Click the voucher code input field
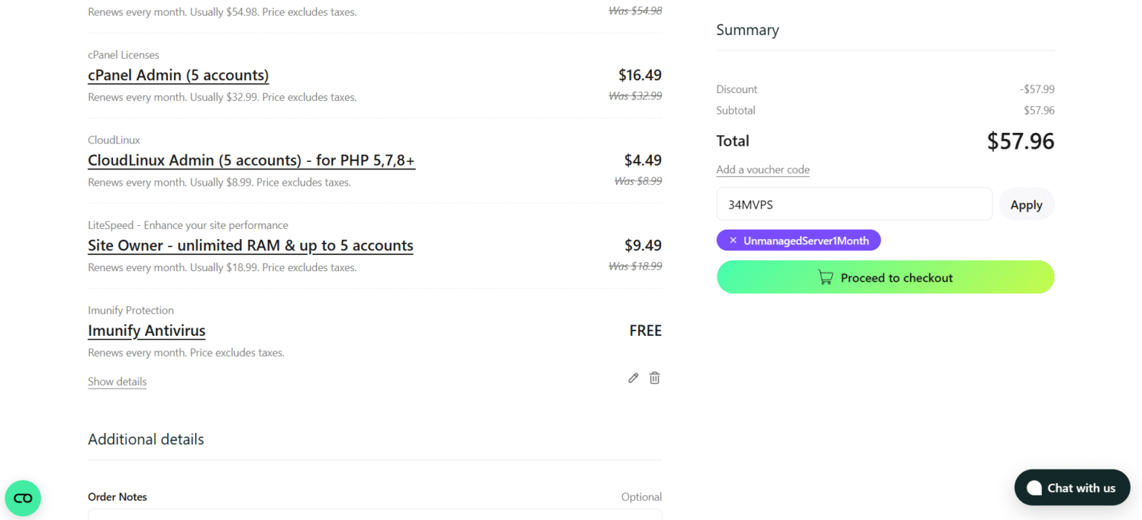1142x520 pixels. click(854, 204)
